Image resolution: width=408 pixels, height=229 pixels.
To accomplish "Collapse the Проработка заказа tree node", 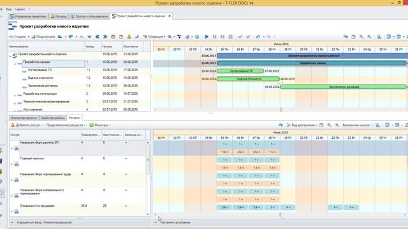I will click(x=15, y=64).
